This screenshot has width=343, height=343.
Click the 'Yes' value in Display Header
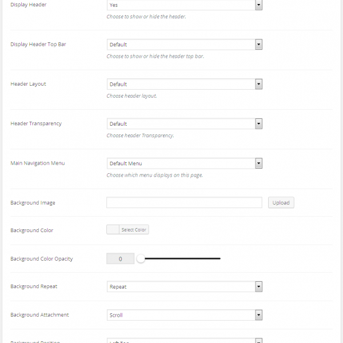(x=114, y=5)
